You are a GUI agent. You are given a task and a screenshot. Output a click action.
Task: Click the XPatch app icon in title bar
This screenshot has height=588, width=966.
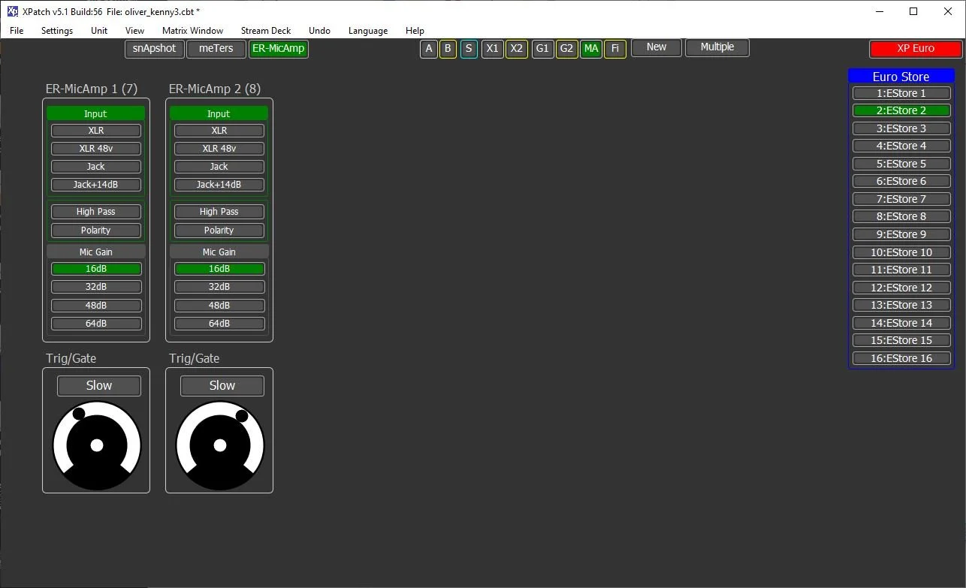(x=13, y=11)
